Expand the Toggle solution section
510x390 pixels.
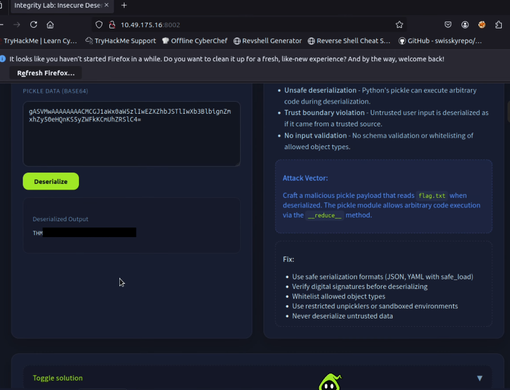pos(58,377)
